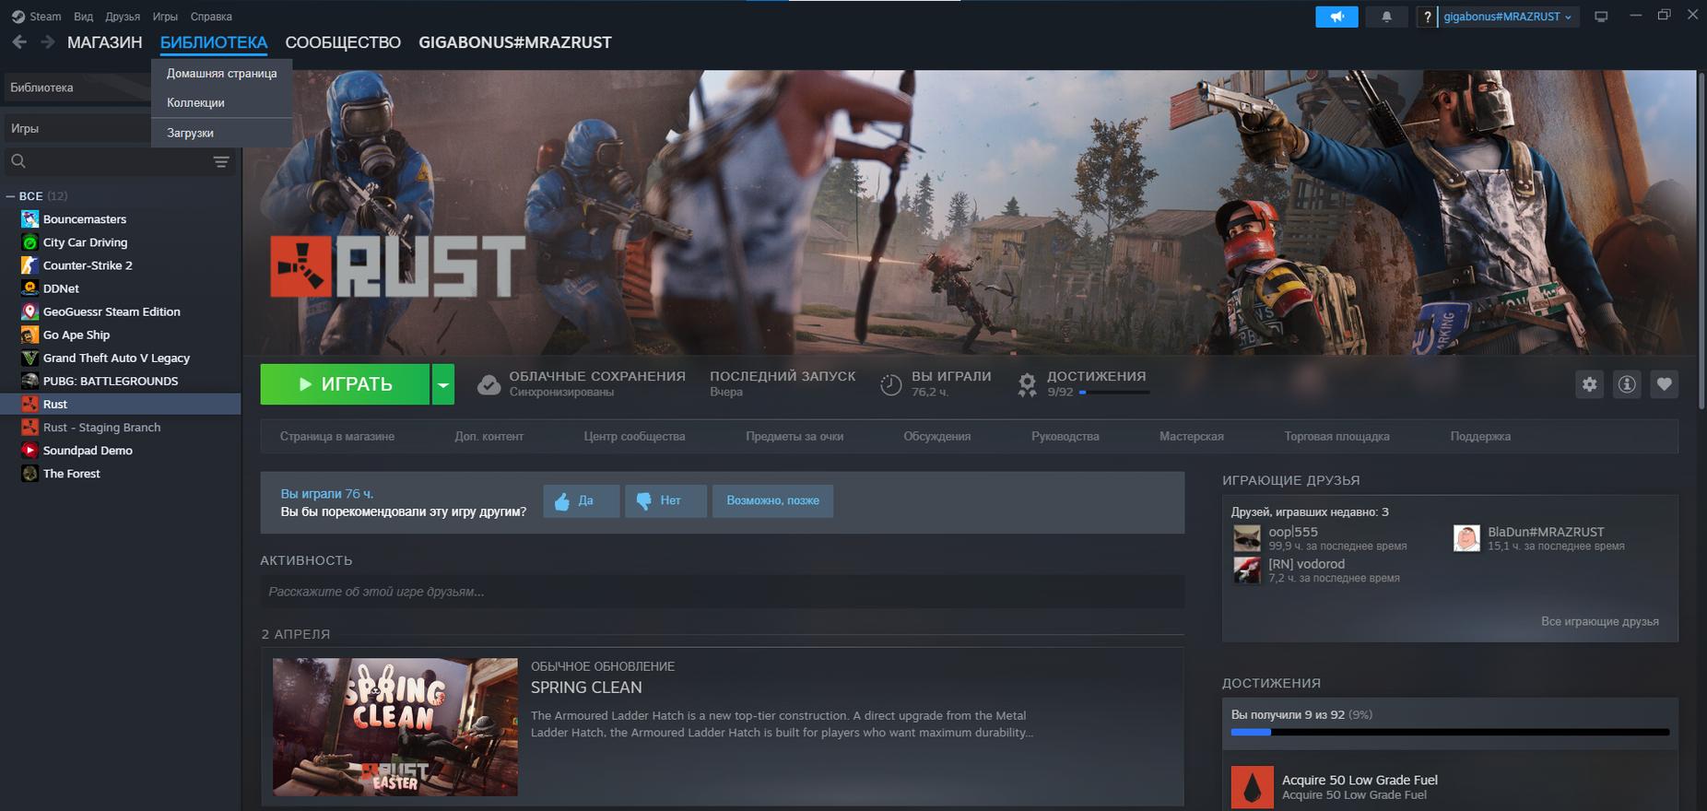This screenshot has height=811, width=1707.
Task: Open library filter options icon
Action: [x=221, y=162]
